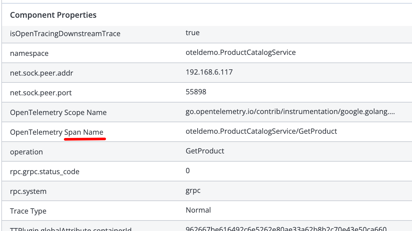Click the truncated go.opentelemetry.io scope name value

point(290,112)
